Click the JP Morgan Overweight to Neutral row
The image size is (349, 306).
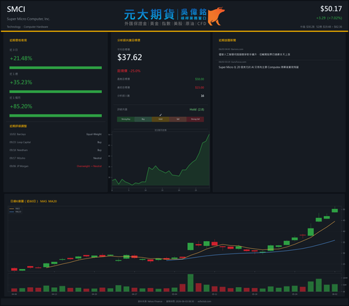pos(56,166)
